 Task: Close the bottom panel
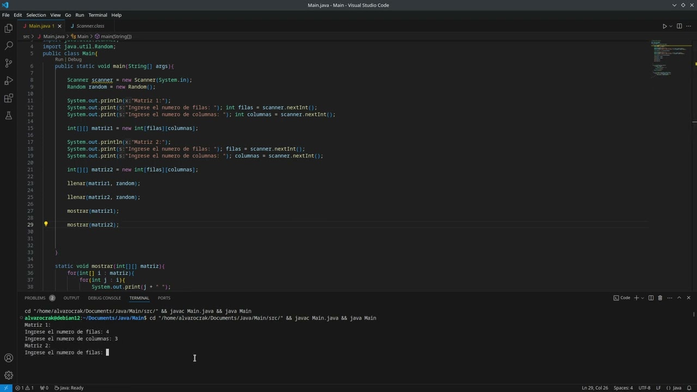point(688,298)
